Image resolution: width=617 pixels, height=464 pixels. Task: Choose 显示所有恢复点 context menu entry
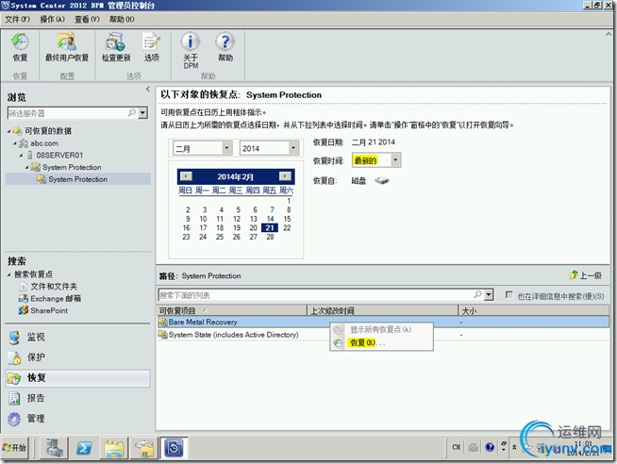381,329
